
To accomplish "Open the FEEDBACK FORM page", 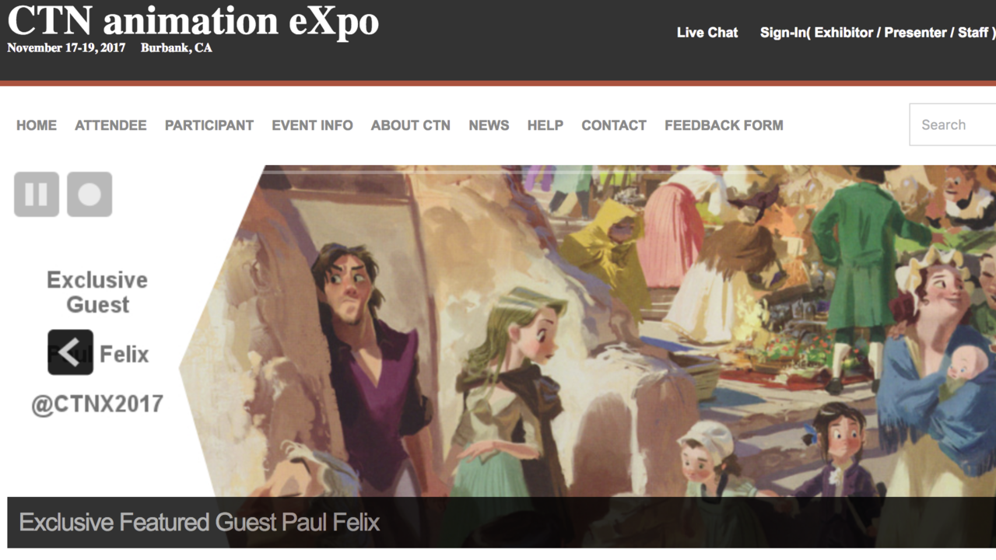I will coord(724,125).
